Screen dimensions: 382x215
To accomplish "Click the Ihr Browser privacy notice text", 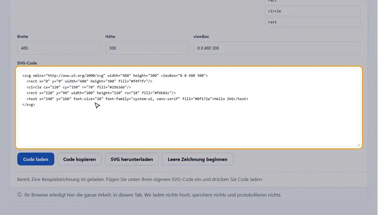I will pos(153,195).
